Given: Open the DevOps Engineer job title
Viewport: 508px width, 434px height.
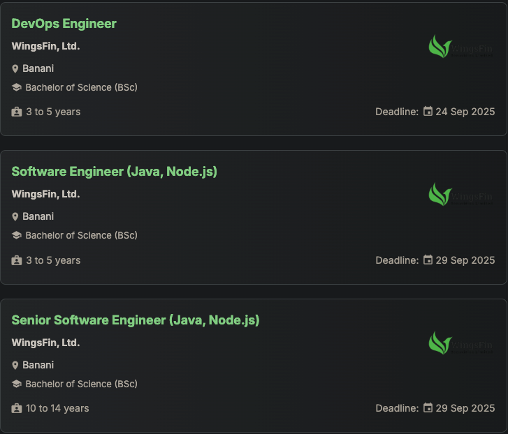Looking at the screenshot, I should [x=64, y=24].
